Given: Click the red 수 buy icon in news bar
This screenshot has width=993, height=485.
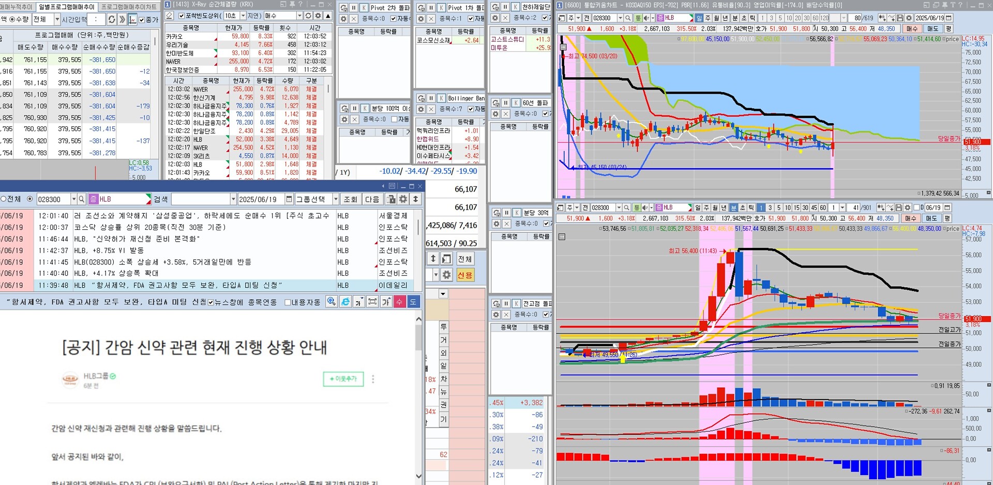Looking at the screenshot, I should (x=399, y=302).
